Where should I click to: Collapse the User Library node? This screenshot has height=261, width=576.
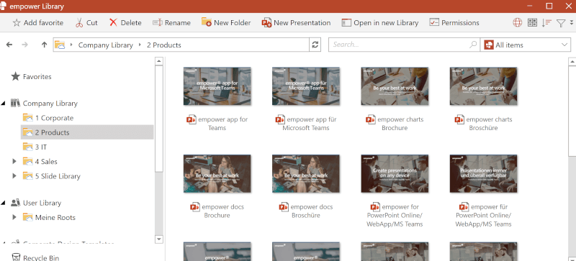point(4,203)
